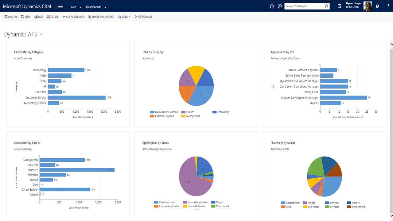Open recently viewed items clock icon

coord(272,6)
